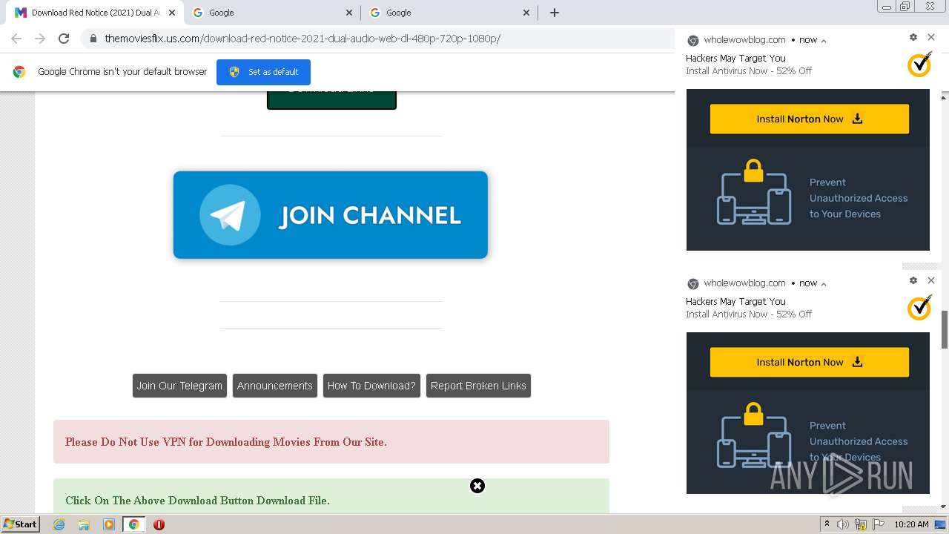Click first Install Norton Now button
Screen dimensions: 949x534
pyautogui.click(x=810, y=119)
